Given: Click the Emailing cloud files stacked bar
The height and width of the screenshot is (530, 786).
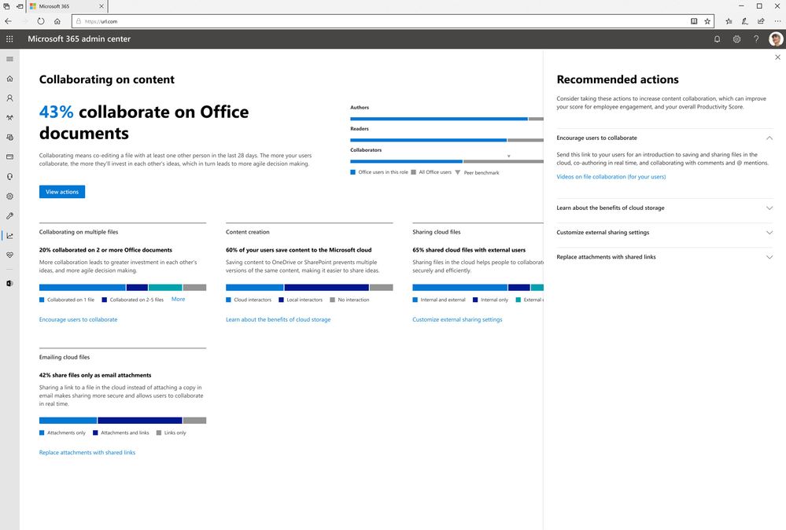Looking at the screenshot, I should tap(123, 420).
